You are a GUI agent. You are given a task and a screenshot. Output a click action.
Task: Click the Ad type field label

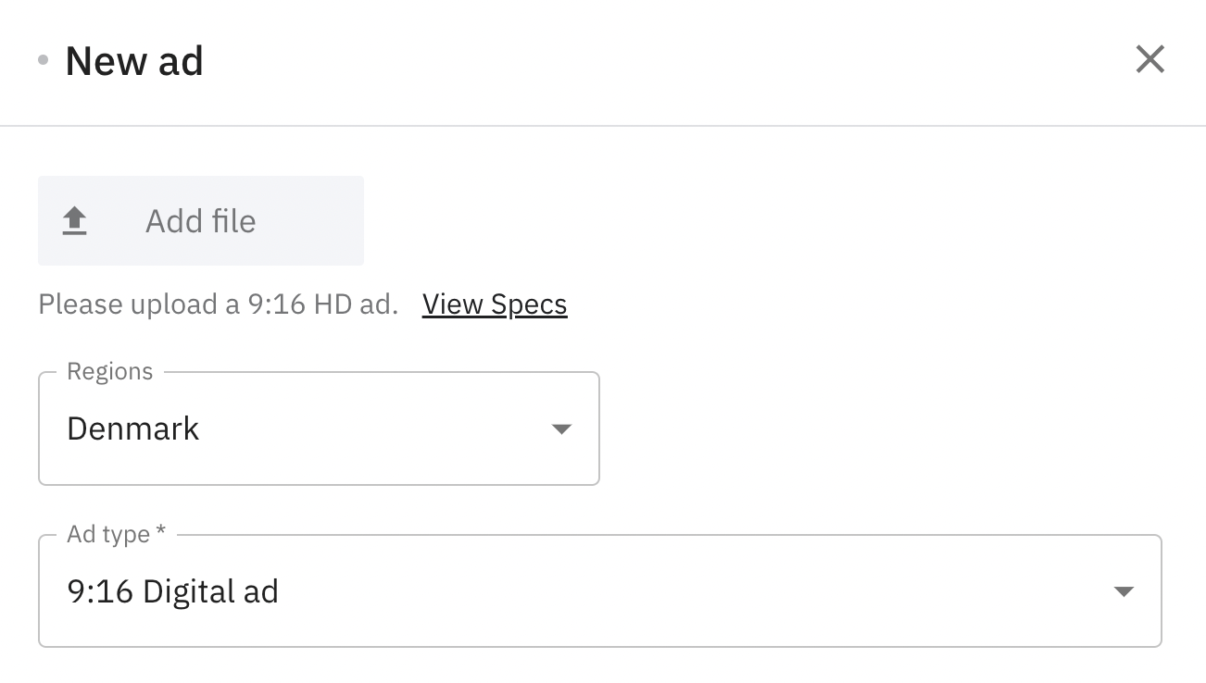click(x=108, y=535)
